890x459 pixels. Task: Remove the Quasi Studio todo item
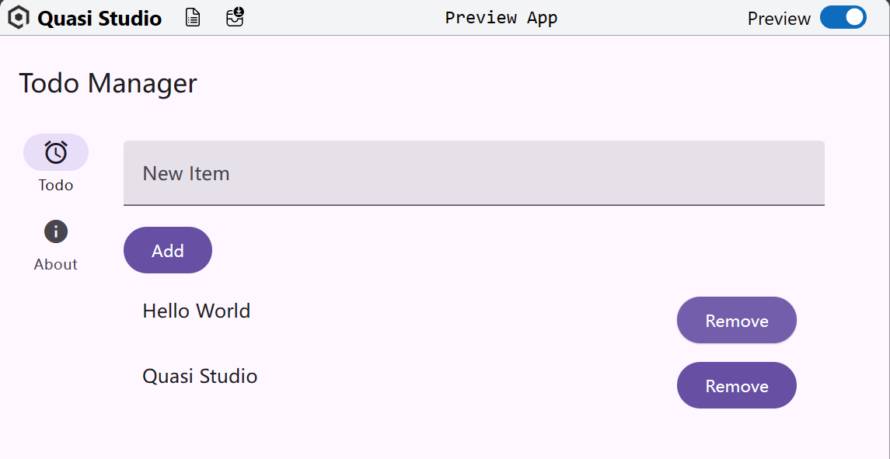click(737, 385)
